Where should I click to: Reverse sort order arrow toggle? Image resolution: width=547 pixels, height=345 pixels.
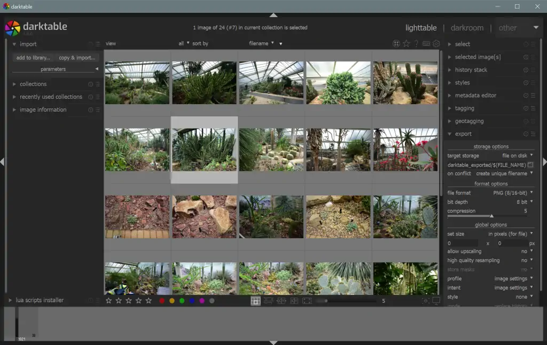click(x=280, y=44)
